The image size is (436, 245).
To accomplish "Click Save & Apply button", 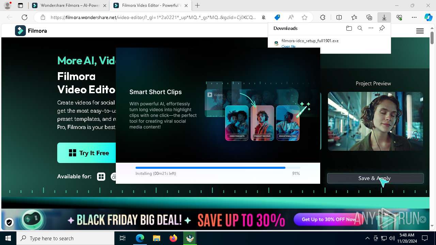I will point(375,178).
